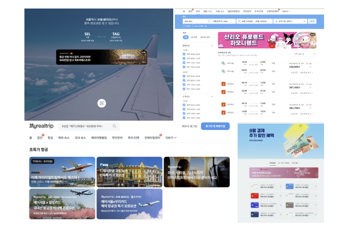Screen dimensions: 345x232
Task: Open the 가격 낮은 순 sort dropdown
Action: point(305,54)
